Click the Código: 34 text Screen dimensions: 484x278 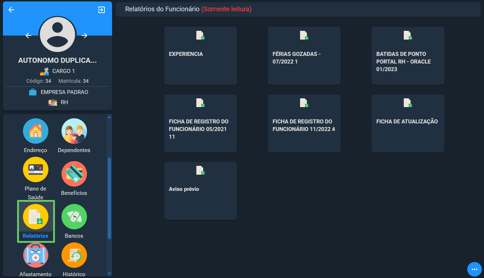point(39,81)
